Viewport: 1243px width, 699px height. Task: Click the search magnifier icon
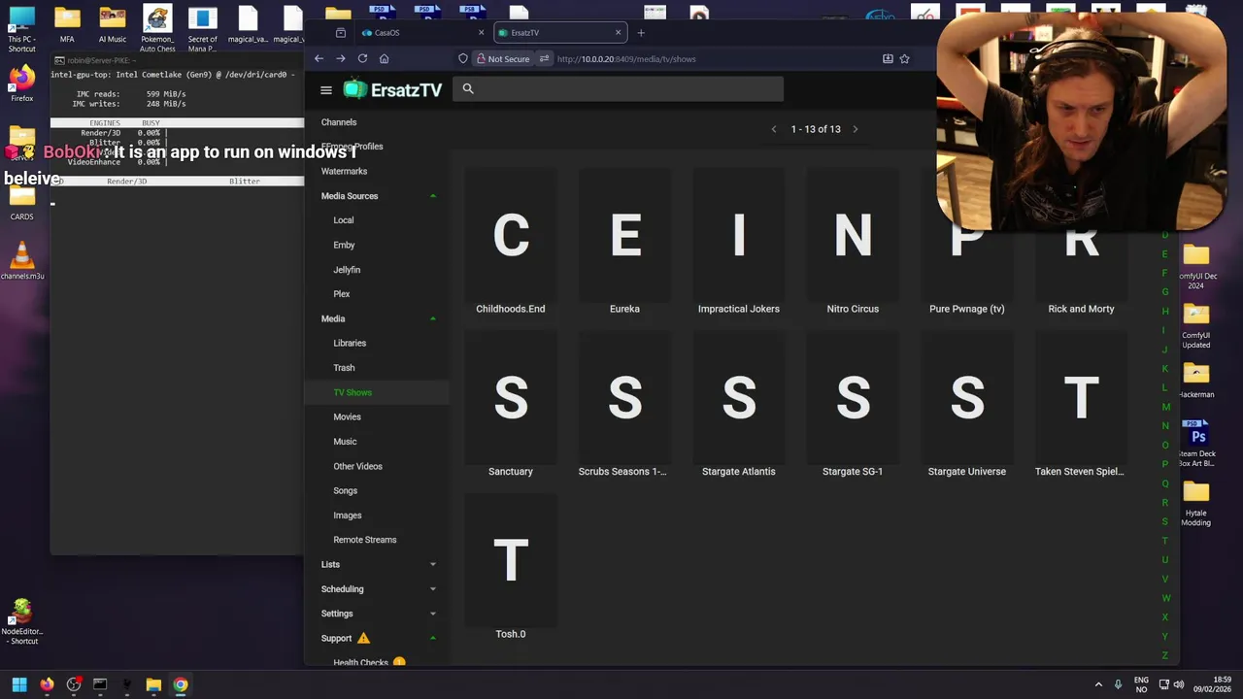(x=468, y=89)
